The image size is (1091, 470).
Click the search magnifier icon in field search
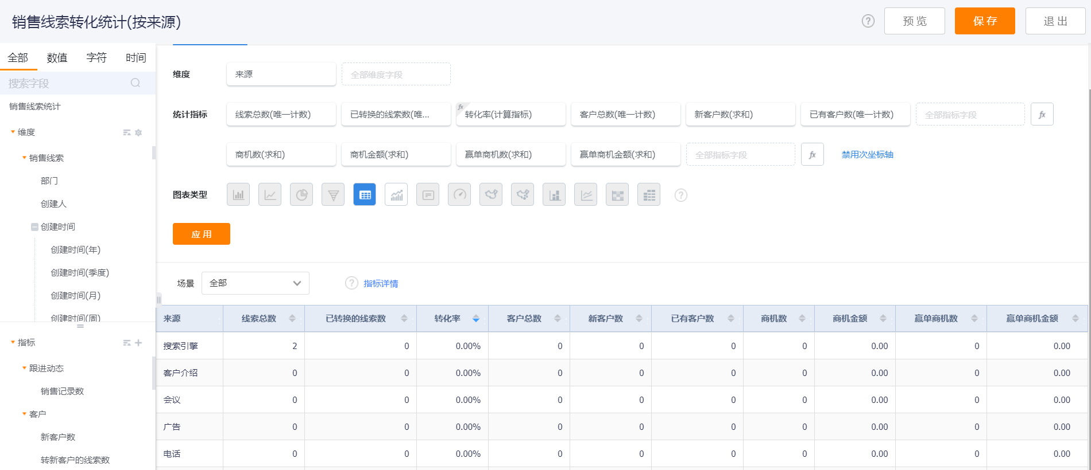pyautogui.click(x=136, y=83)
